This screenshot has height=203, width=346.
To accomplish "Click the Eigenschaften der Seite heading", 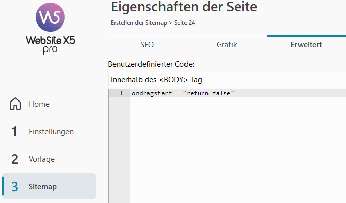I will click(x=184, y=7).
